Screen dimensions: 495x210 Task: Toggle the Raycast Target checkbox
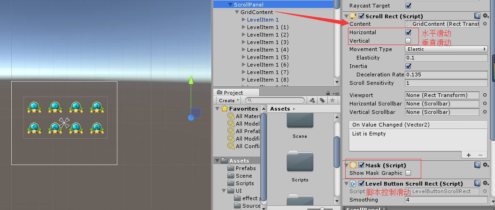click(x=408, y=5)
